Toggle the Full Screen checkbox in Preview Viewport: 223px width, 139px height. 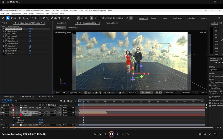pyautogui.click(x=210, y=96)
